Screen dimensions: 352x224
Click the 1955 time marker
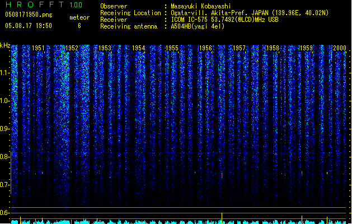point(172,48)
